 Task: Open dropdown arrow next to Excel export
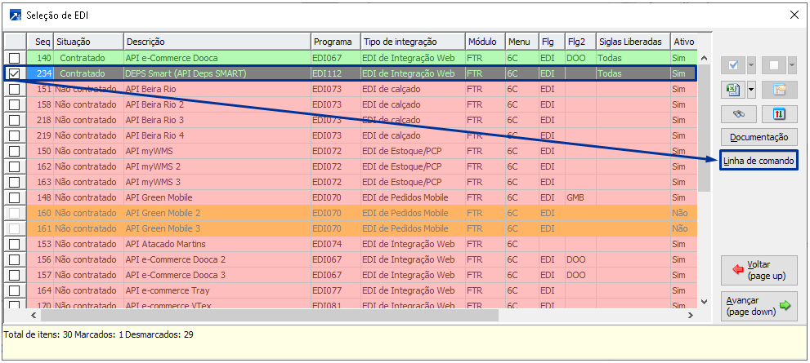(751, 90)
